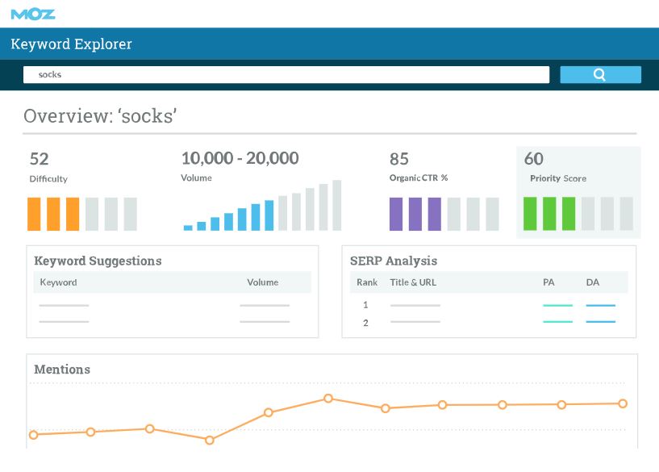Click the Organic CTR value '85'
Image resolution: width=659 pixels, height=472 pixels.
pyautogui.click(x=398, y=159)
